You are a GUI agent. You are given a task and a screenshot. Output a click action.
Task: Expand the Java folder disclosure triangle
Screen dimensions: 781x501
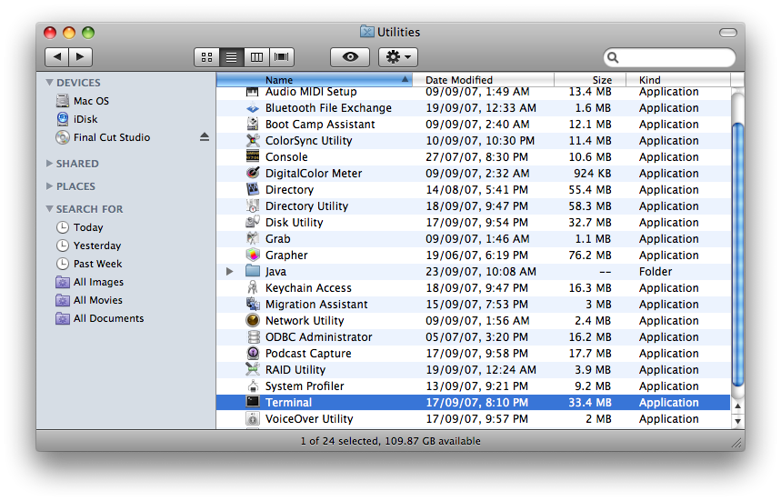coord(230,271)
